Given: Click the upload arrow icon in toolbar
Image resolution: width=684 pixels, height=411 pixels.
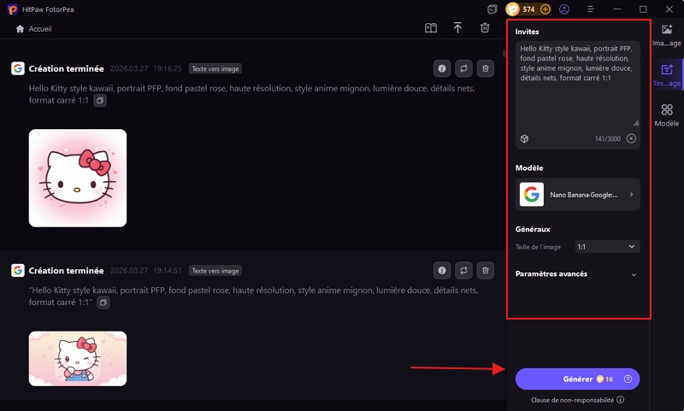Looking at the screenshot, I should click(457, 28).
